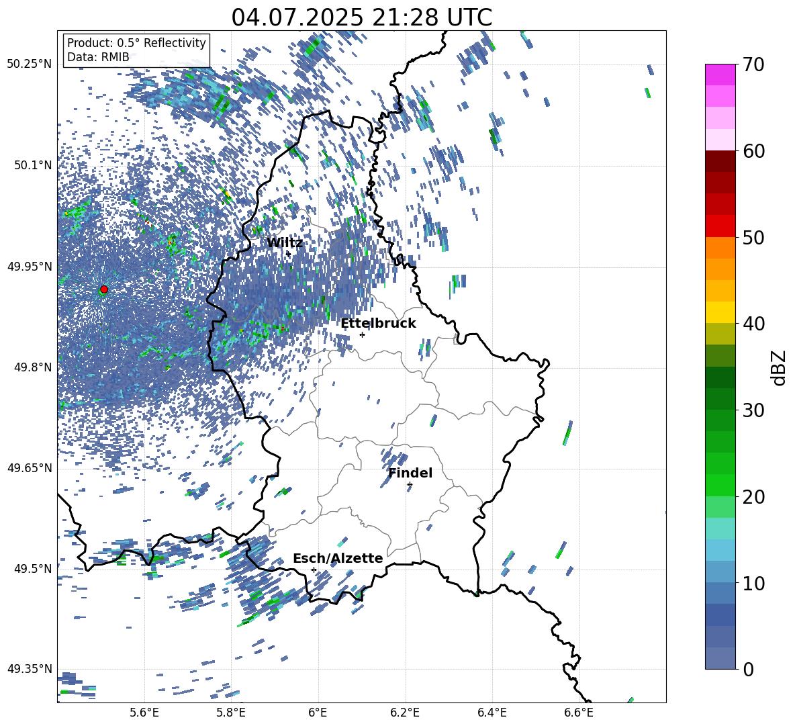This screenshot has height=726, width=795.
Task: Click the dBZ colorbar axis label
Action: [x=779, y=367]
